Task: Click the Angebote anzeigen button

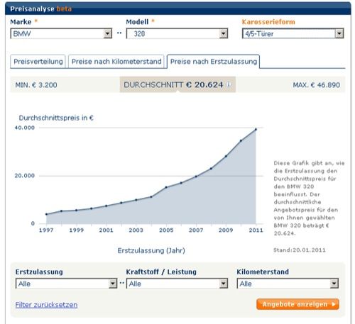Action: [x=297, y=304]
